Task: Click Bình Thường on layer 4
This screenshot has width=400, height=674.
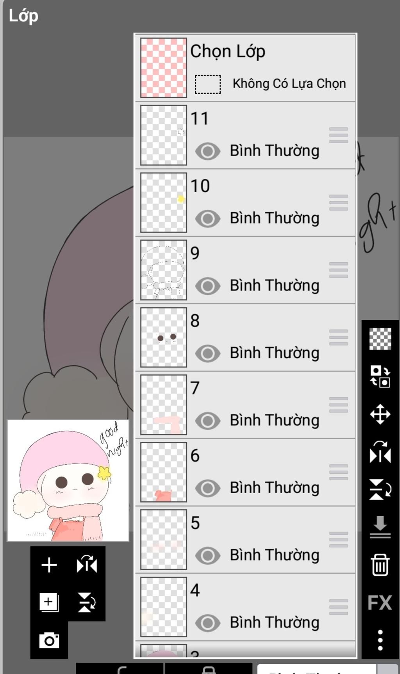Action: click(274, 622)
